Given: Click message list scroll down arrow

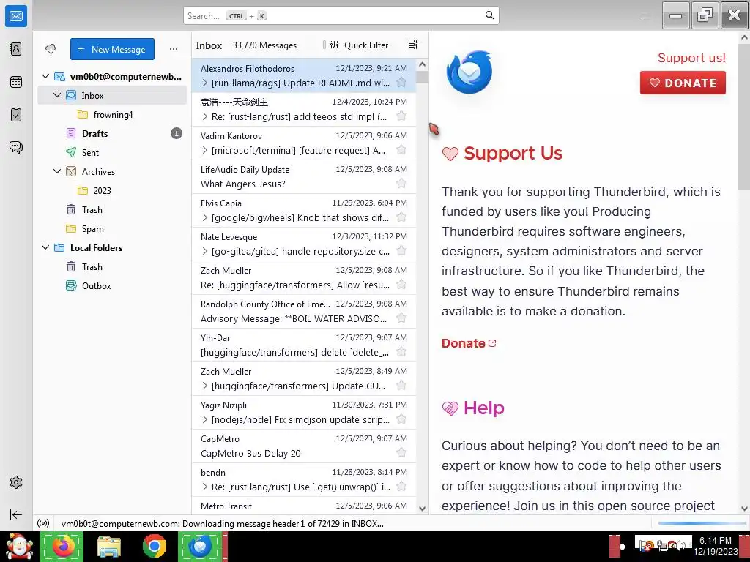Looking at the screenshot, I should click(423, 509).
